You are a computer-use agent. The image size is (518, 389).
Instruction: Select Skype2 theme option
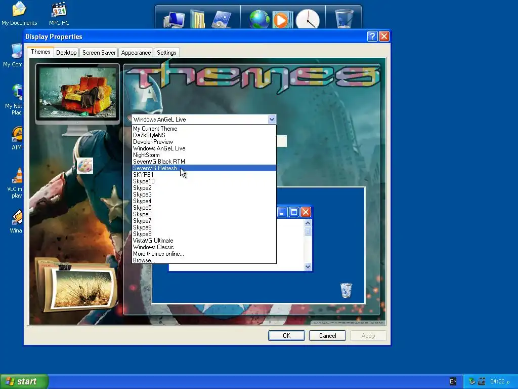(204, 188)
